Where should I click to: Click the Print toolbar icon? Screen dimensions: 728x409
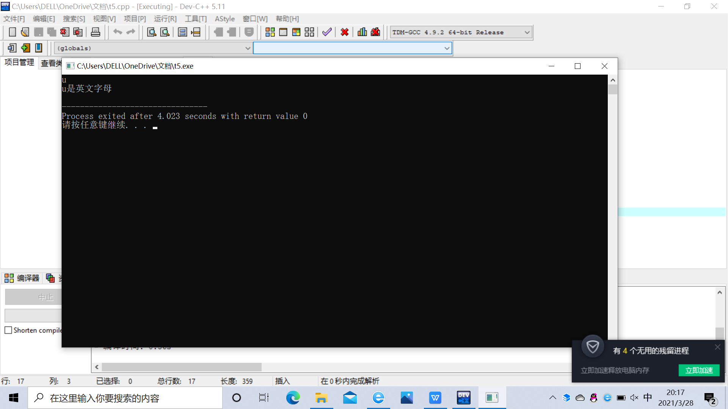tap(96, 32)
